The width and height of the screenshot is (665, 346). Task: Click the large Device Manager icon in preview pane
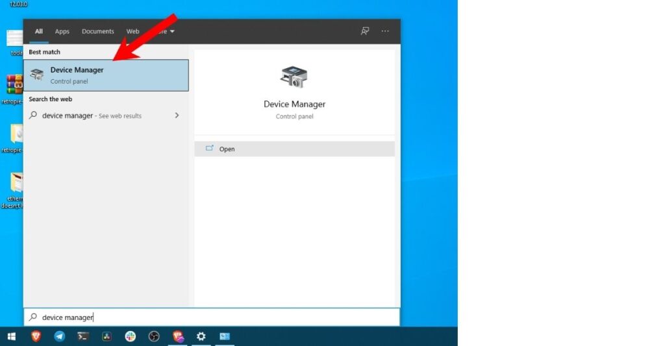pyautogui.click(x=294, y=77)
